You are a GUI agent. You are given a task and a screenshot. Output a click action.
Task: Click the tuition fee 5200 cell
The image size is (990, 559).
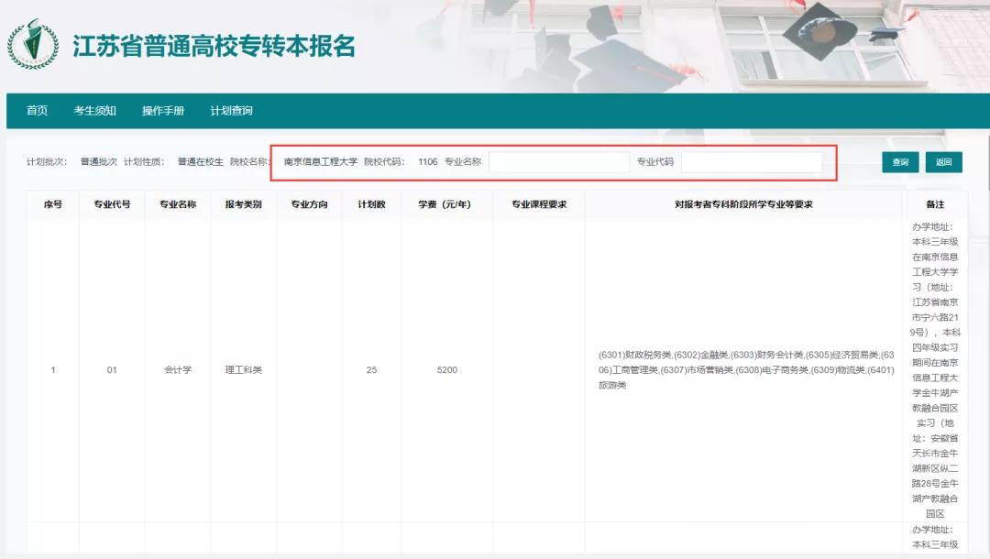(x=449, y=370)
